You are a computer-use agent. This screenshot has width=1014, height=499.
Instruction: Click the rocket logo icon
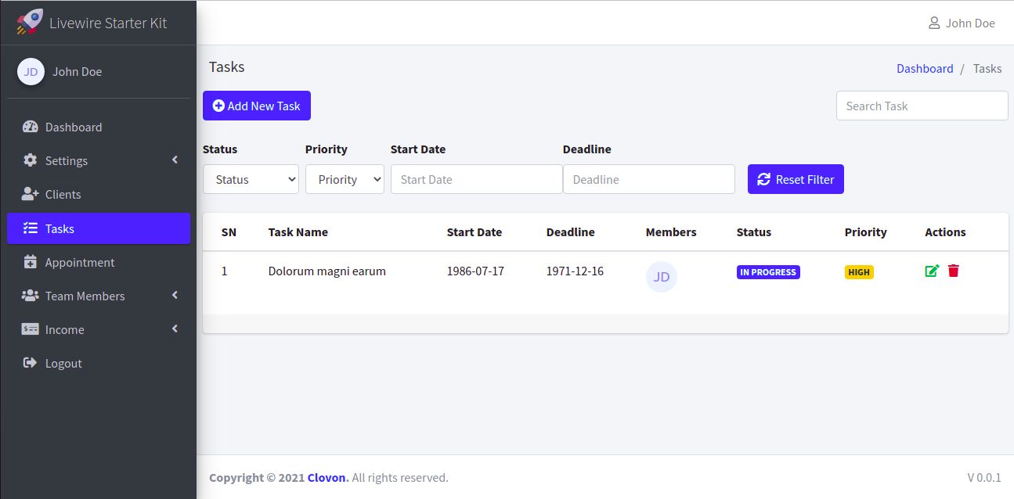click(30, 22)
